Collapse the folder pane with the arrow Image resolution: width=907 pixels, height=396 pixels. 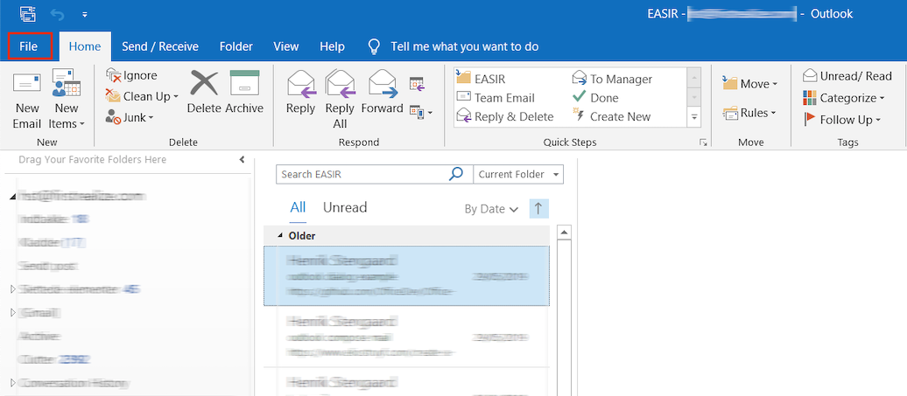point(242,159)
